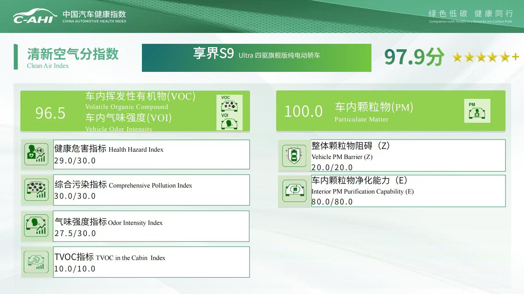Select the Health Hazard Index icon
This screenshot has width=524, height=294.
click(36, 154)
